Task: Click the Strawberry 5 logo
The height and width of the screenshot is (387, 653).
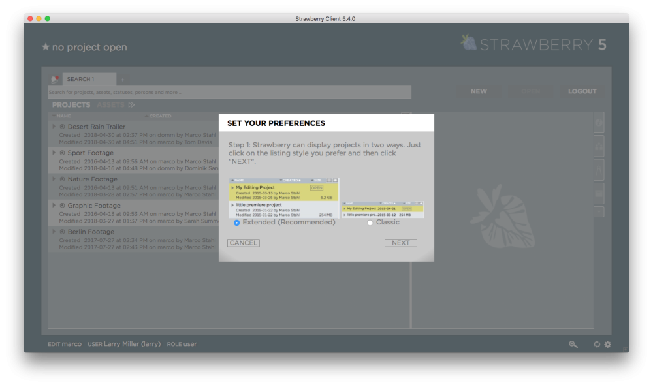Action: [534, 44]
